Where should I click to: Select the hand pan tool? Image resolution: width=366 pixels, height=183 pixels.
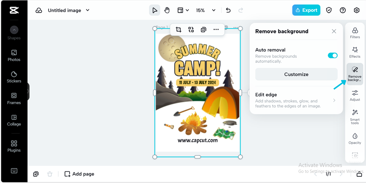tap(167, 10)
